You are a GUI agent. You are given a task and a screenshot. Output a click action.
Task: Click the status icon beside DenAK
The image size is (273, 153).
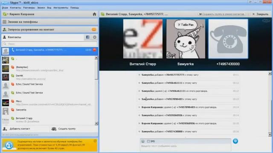point(12,76)
